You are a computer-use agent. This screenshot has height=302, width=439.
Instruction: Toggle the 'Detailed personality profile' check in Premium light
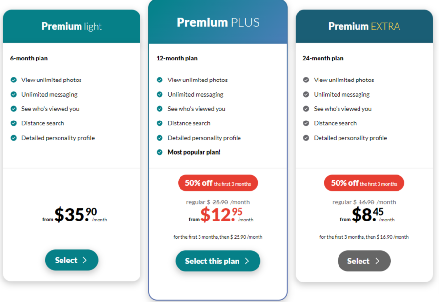click(13, 138)
